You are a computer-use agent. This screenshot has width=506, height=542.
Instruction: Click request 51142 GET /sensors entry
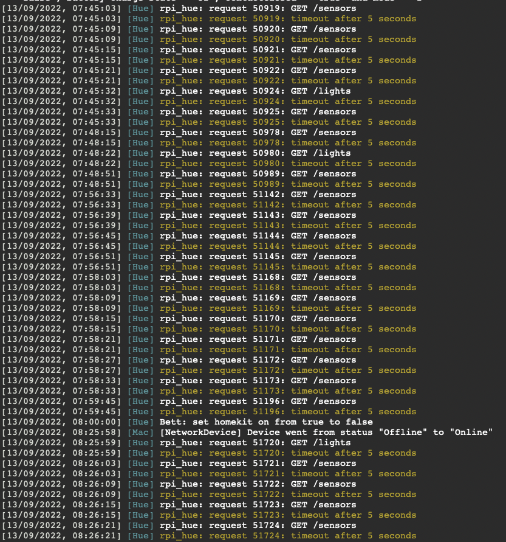[258, 195]
